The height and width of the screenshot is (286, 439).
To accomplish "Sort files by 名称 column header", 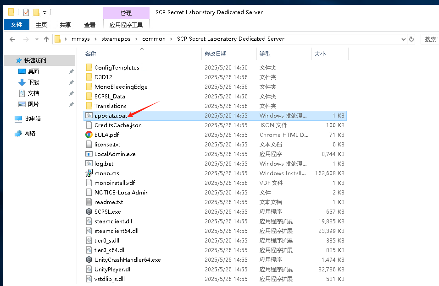I will 143,54.
